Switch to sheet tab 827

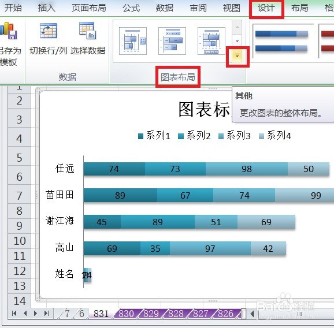pyautogui.click(x=201, y=314)
